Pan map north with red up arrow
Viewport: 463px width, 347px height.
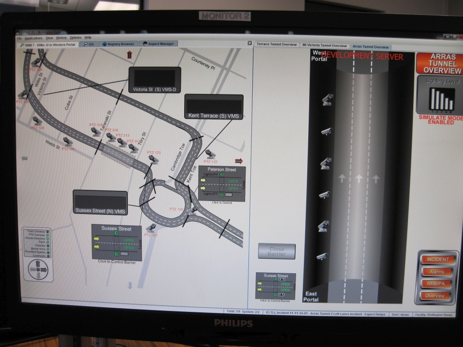pos(129,54)
